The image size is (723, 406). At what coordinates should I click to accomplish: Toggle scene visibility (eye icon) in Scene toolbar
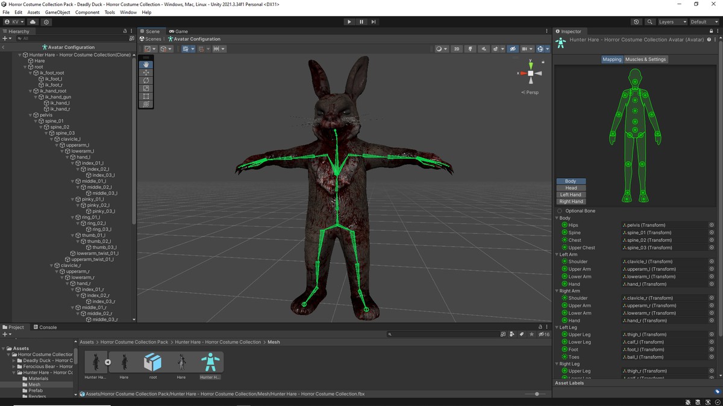tap(513, 49)
